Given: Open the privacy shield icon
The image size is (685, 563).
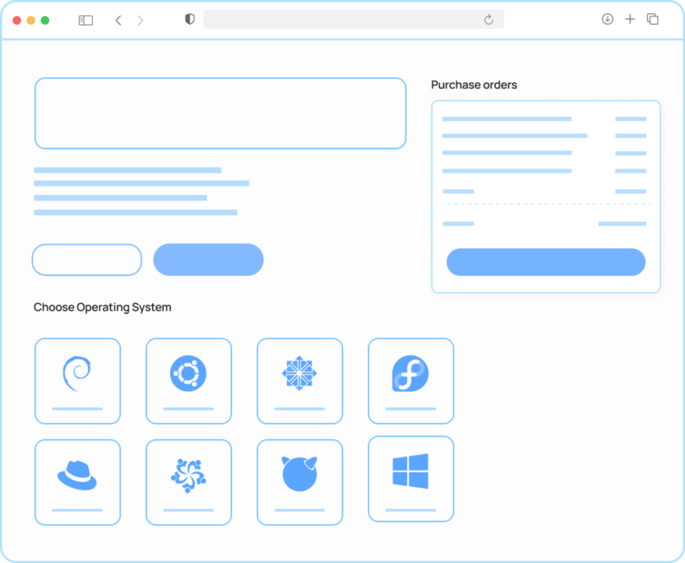Looking at the screenshot, I should point(189,19).
